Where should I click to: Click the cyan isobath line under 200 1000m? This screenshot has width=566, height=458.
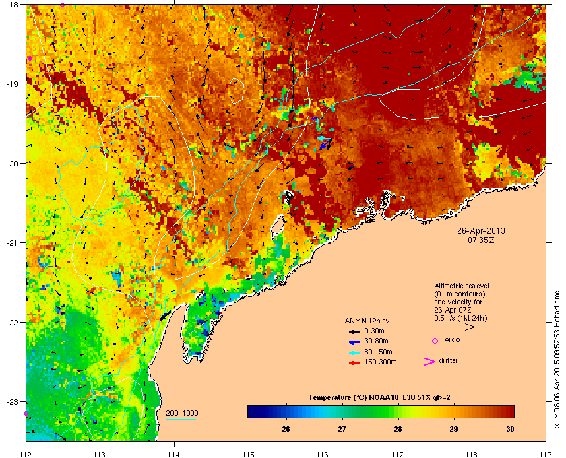tap(181, 420)
